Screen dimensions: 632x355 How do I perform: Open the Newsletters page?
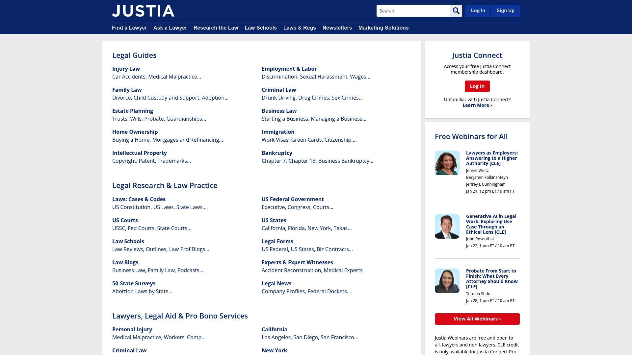coord(337,28)
